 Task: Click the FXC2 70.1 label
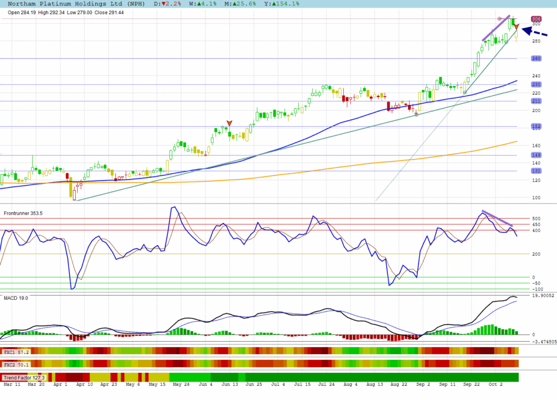pyautogui.click(x=16, y=364)
